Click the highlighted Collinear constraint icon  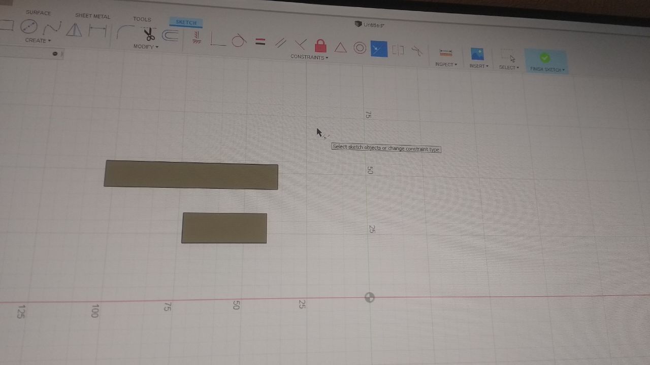pyautogui.click(x=379, y=49)
